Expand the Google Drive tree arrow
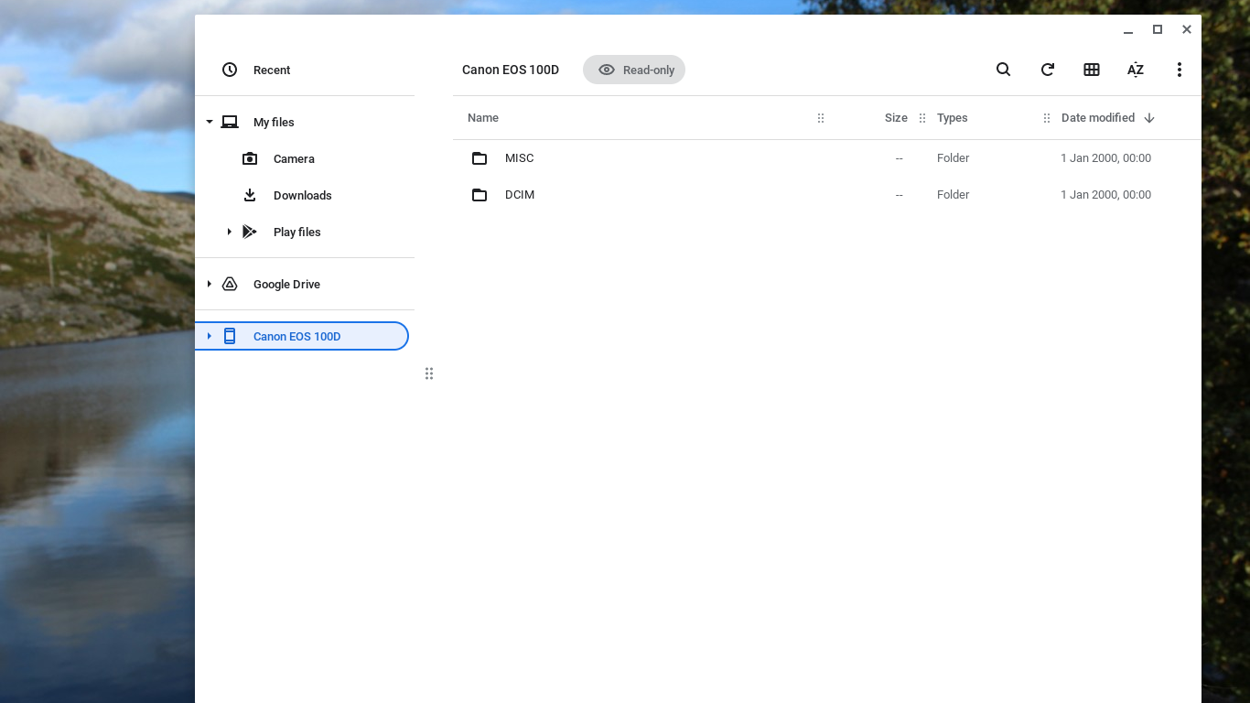1250x703 pixels. (210, 284)
